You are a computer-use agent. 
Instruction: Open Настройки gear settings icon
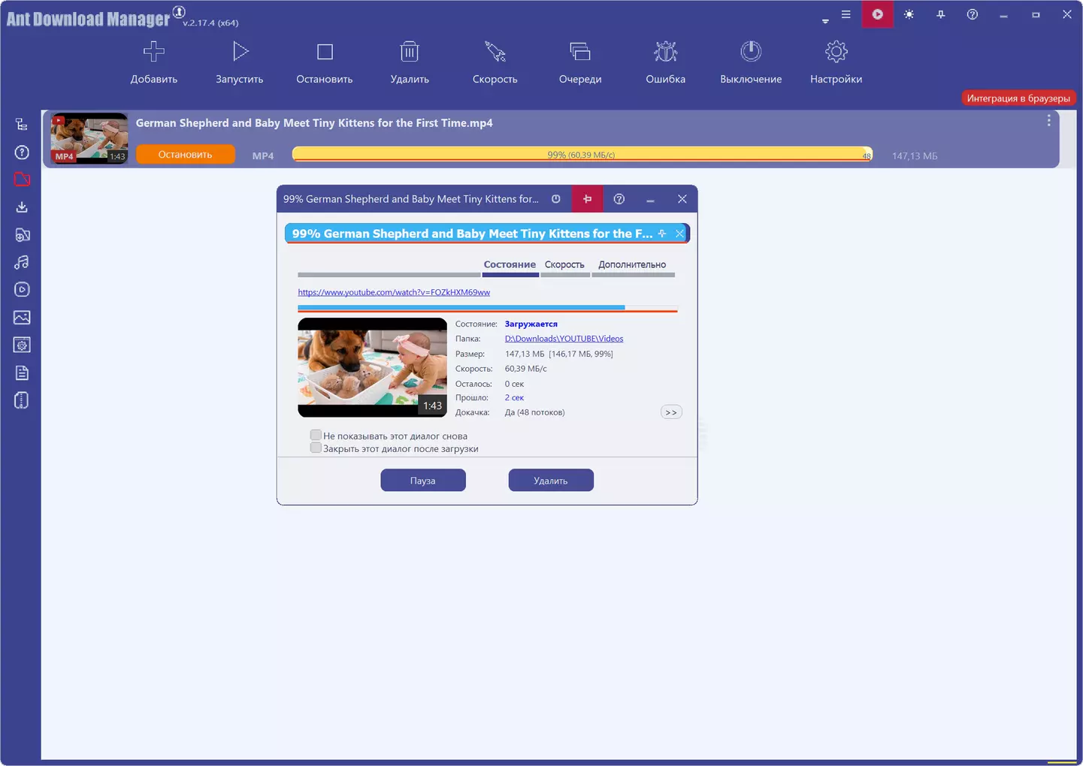(x=836, y=52)
